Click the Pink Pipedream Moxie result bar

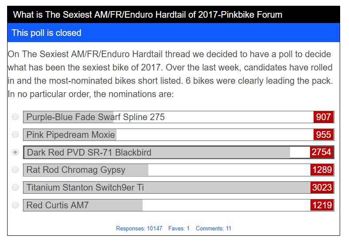coord(168,135)
